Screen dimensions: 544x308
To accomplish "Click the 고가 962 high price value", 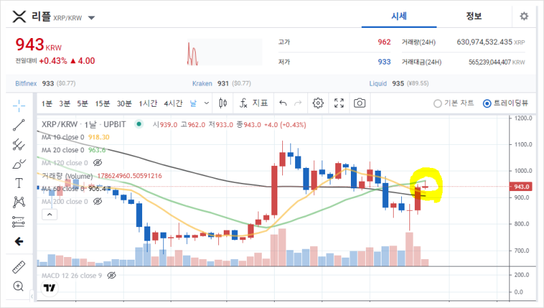I will (384, 42).
